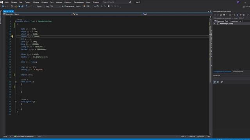Viewport: 250px width, 140px height.
Task: Open the Правка menu
Action: point(14,2)
